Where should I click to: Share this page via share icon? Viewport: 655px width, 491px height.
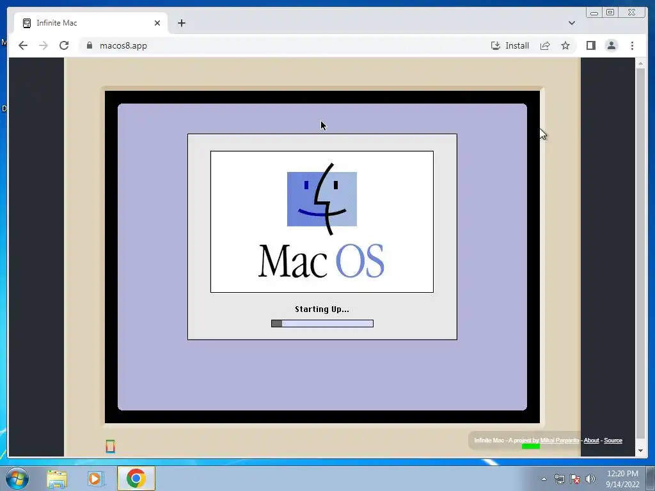tap(545, 45)
